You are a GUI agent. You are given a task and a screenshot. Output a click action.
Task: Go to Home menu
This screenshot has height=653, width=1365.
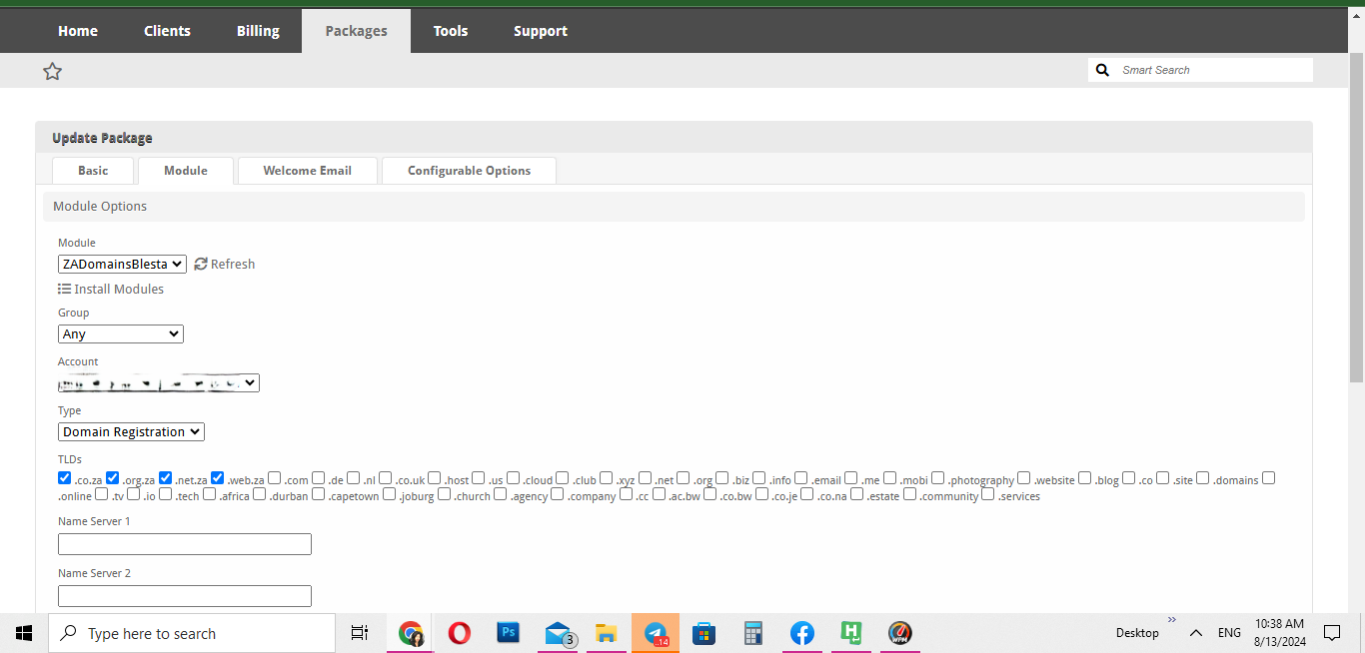click(78, 31)
